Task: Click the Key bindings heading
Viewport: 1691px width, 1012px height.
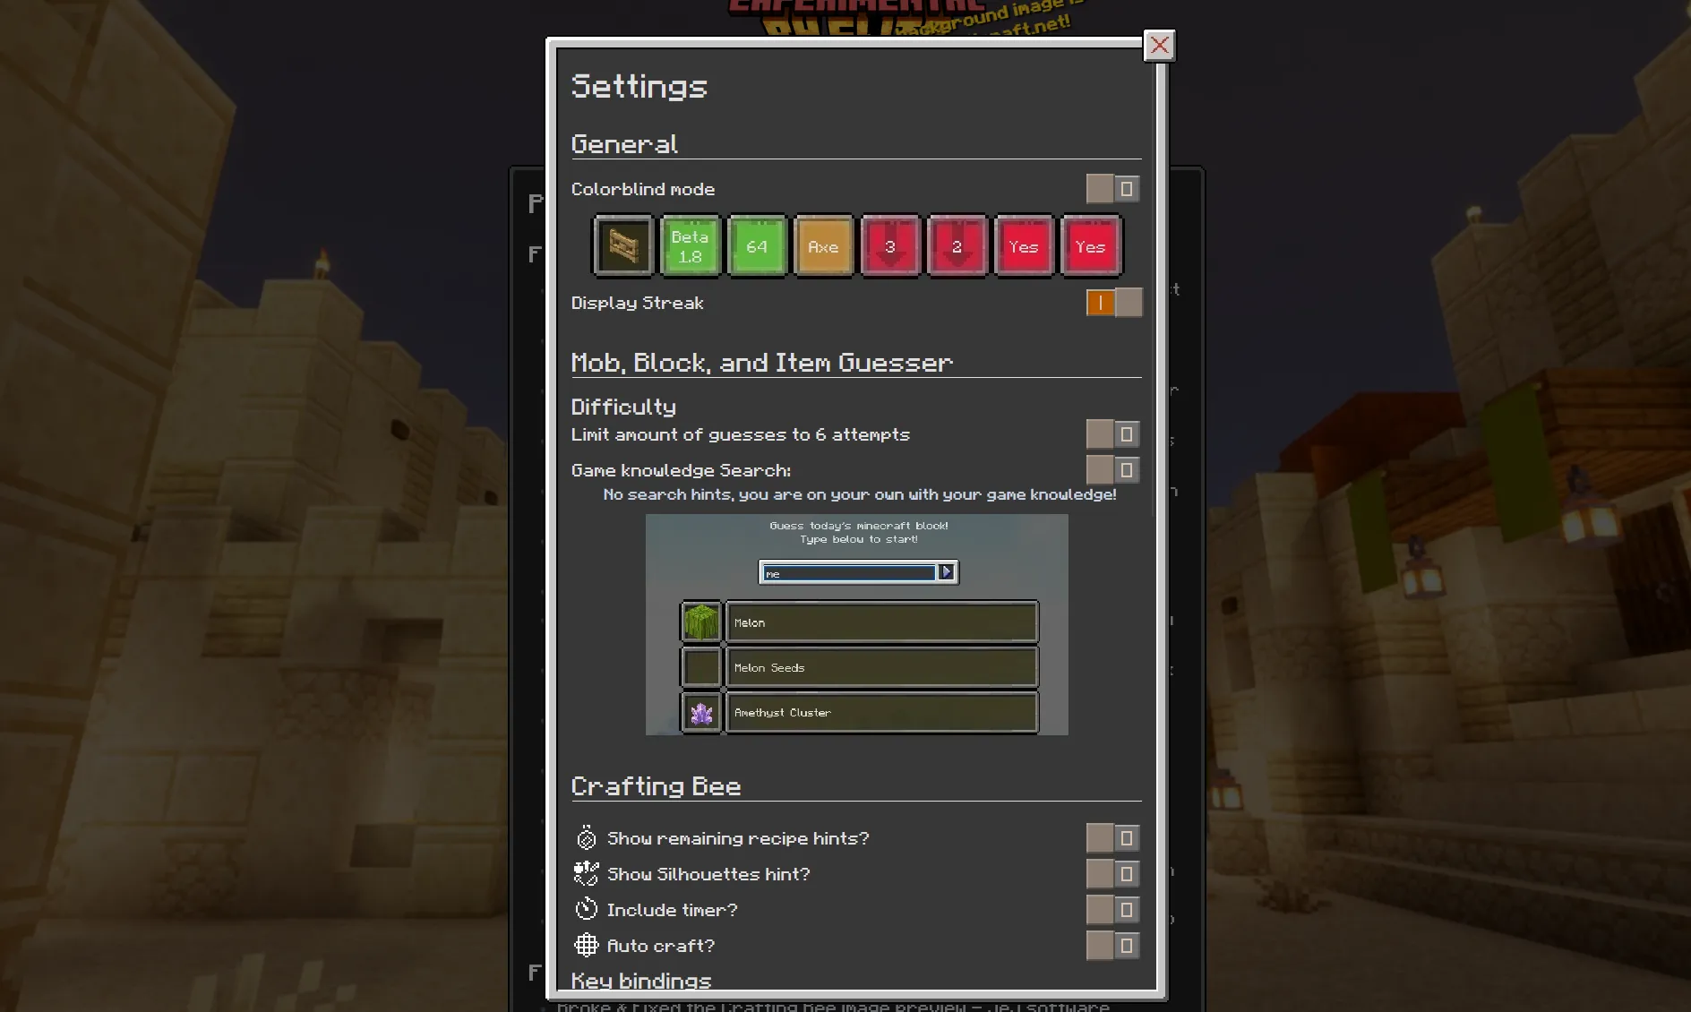Action: coord(641,981)
